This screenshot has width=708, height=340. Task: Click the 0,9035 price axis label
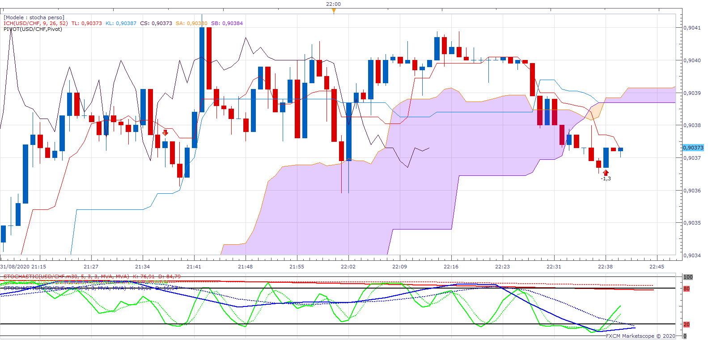click(x=692, y=223)
